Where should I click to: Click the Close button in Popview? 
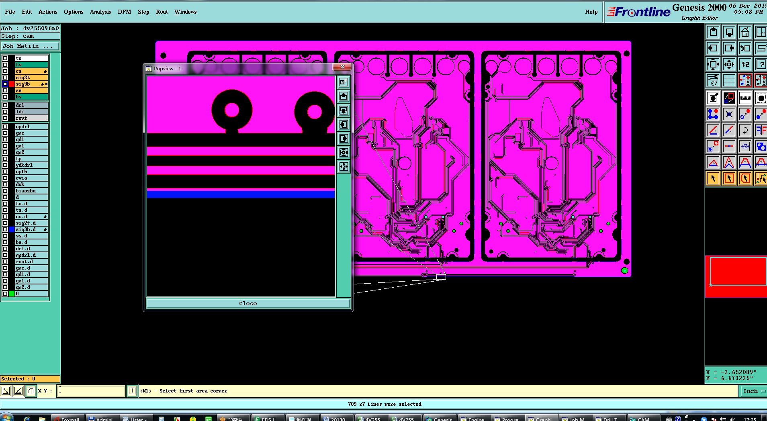[248, 303]
